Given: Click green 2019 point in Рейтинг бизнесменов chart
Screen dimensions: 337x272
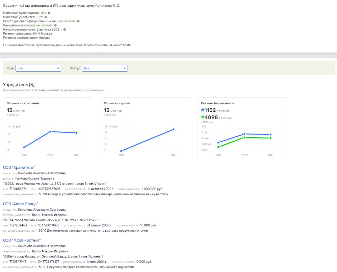Looking at the screenshot, I should coord(218,147).
